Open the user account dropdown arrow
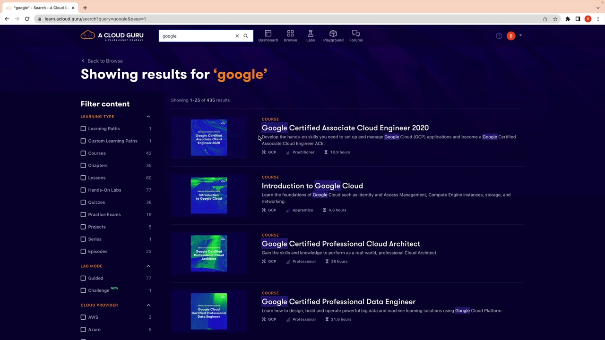Image resolution: width=605 pixels, height=340 pixels. (520, 35)
